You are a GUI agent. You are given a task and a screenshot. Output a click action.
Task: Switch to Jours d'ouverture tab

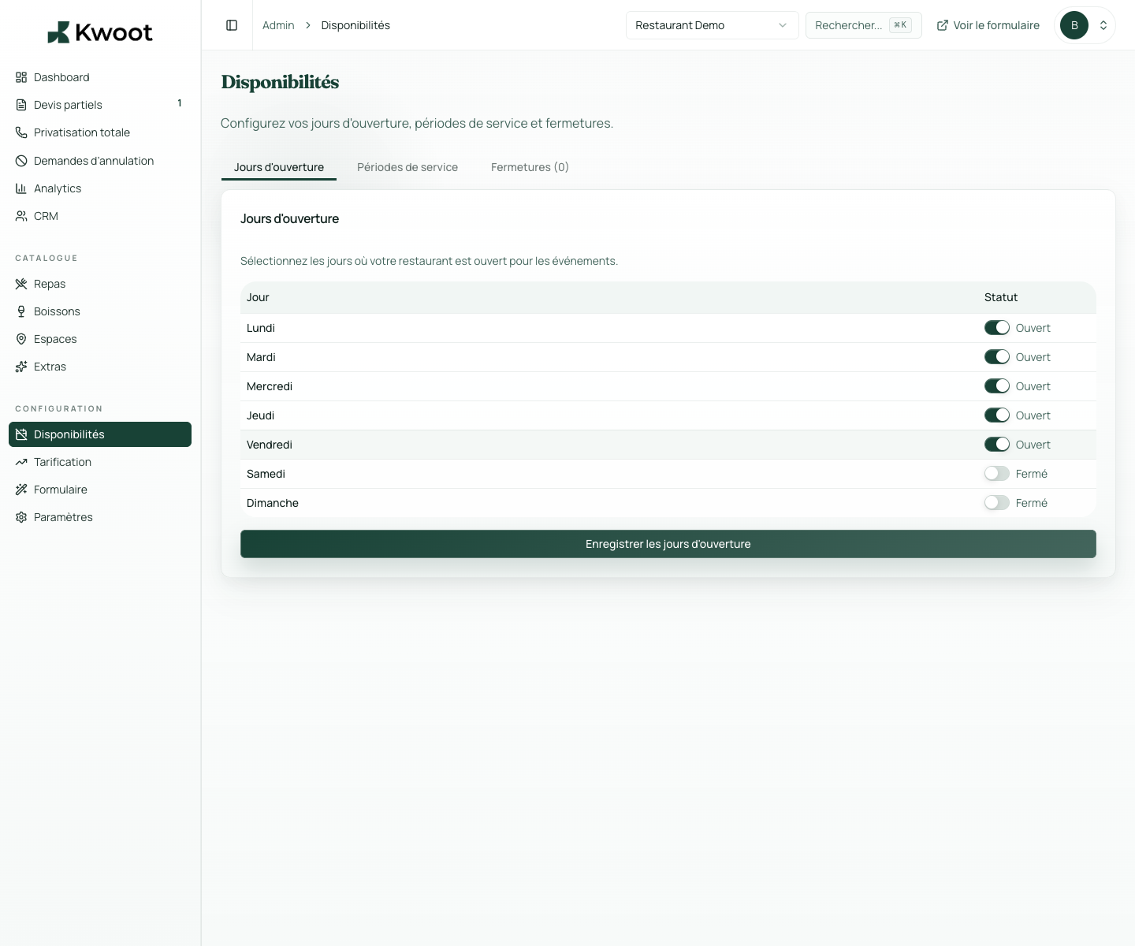[279, 167]
